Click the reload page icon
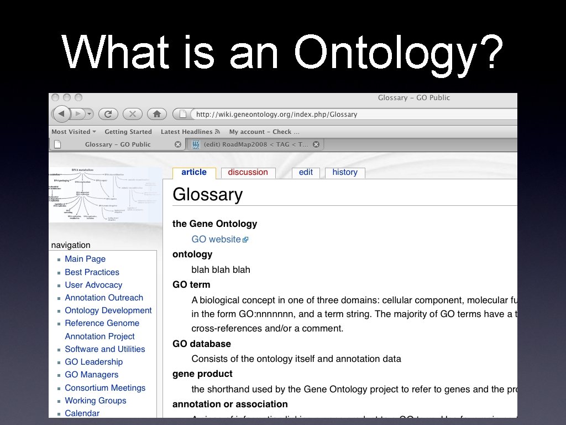This screenshot has width=566, height=425. click(x=108, y=114)
